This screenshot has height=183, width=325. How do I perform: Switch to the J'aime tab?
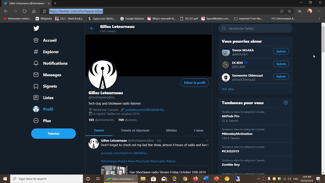coord(199,130)
